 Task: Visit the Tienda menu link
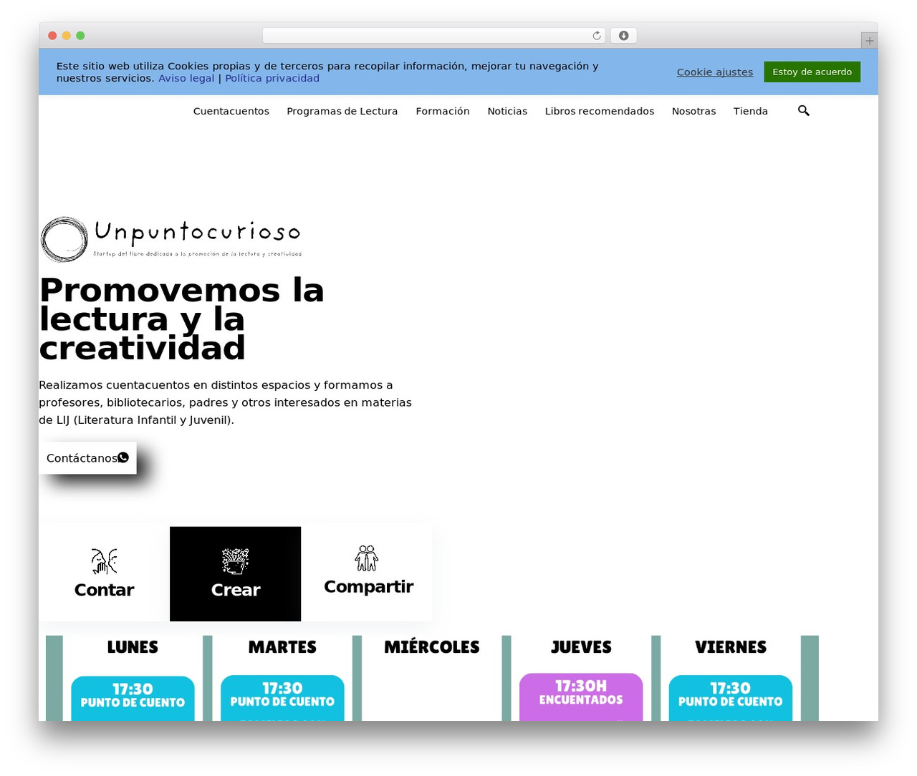[751, 111]
